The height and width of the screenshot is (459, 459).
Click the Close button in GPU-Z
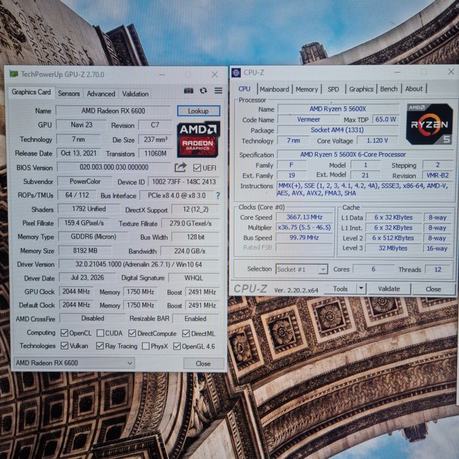pyautogui.click(x=203, y=363)
